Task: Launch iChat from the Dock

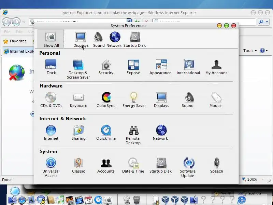Action: [41, 200]
